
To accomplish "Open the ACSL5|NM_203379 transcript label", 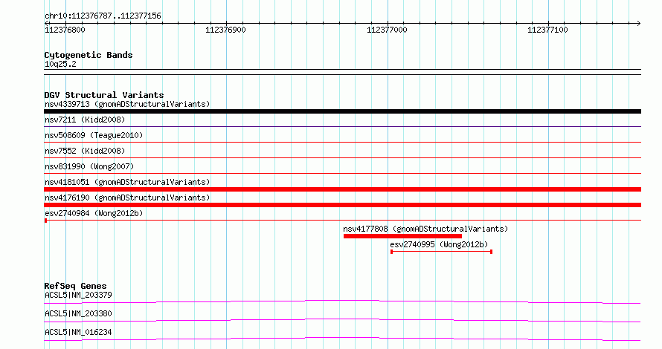I will (x=78, y=295).
